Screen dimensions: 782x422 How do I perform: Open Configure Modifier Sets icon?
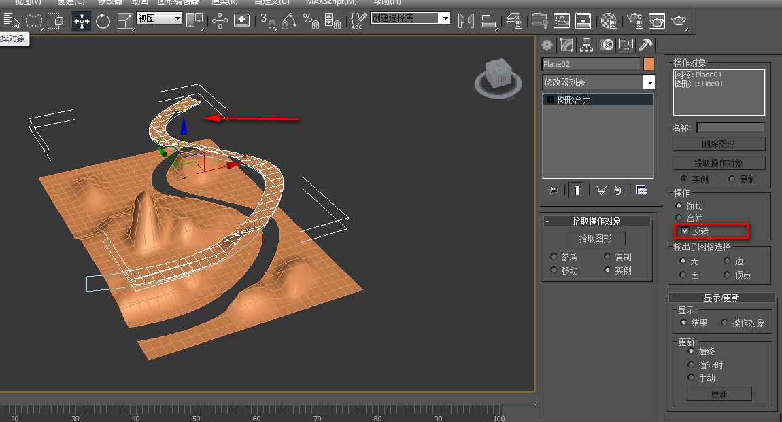click(x=641, y=190)
